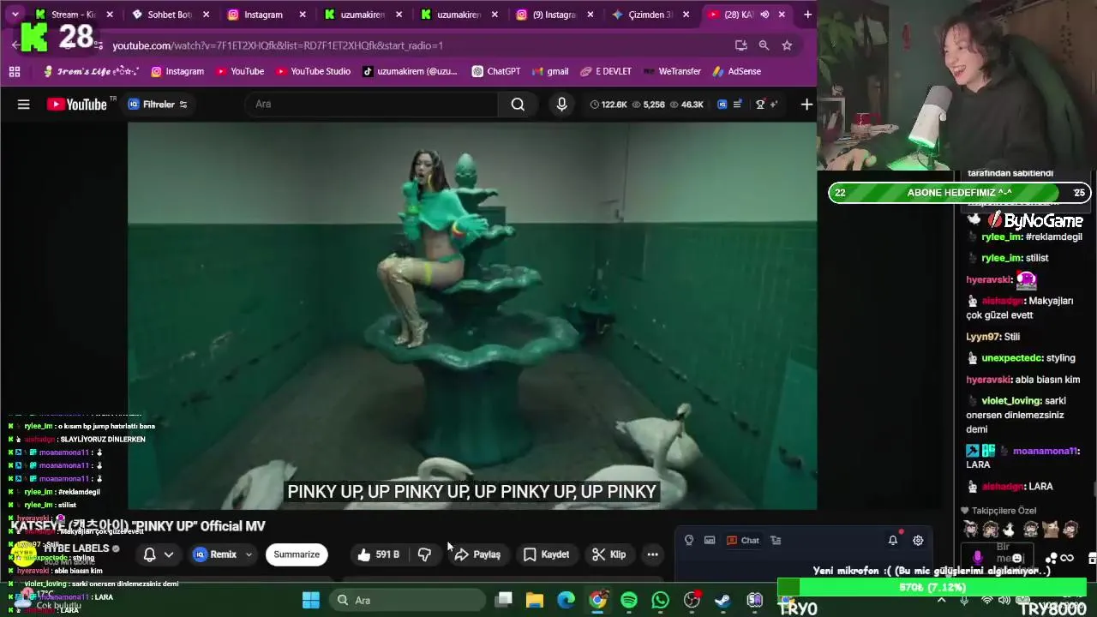Open Steam from taskbar

(x=722, y=600)
